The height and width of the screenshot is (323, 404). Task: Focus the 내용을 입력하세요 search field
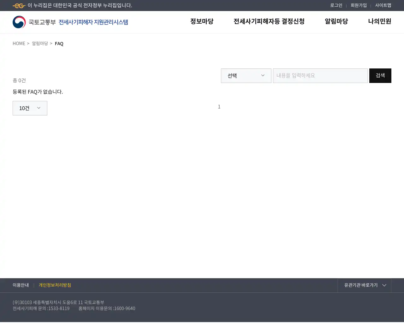click(320, 76)
